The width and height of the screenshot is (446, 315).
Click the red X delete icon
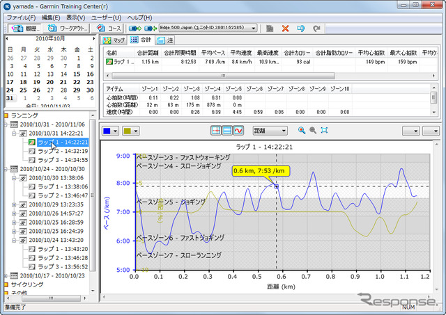click(285, 29)
